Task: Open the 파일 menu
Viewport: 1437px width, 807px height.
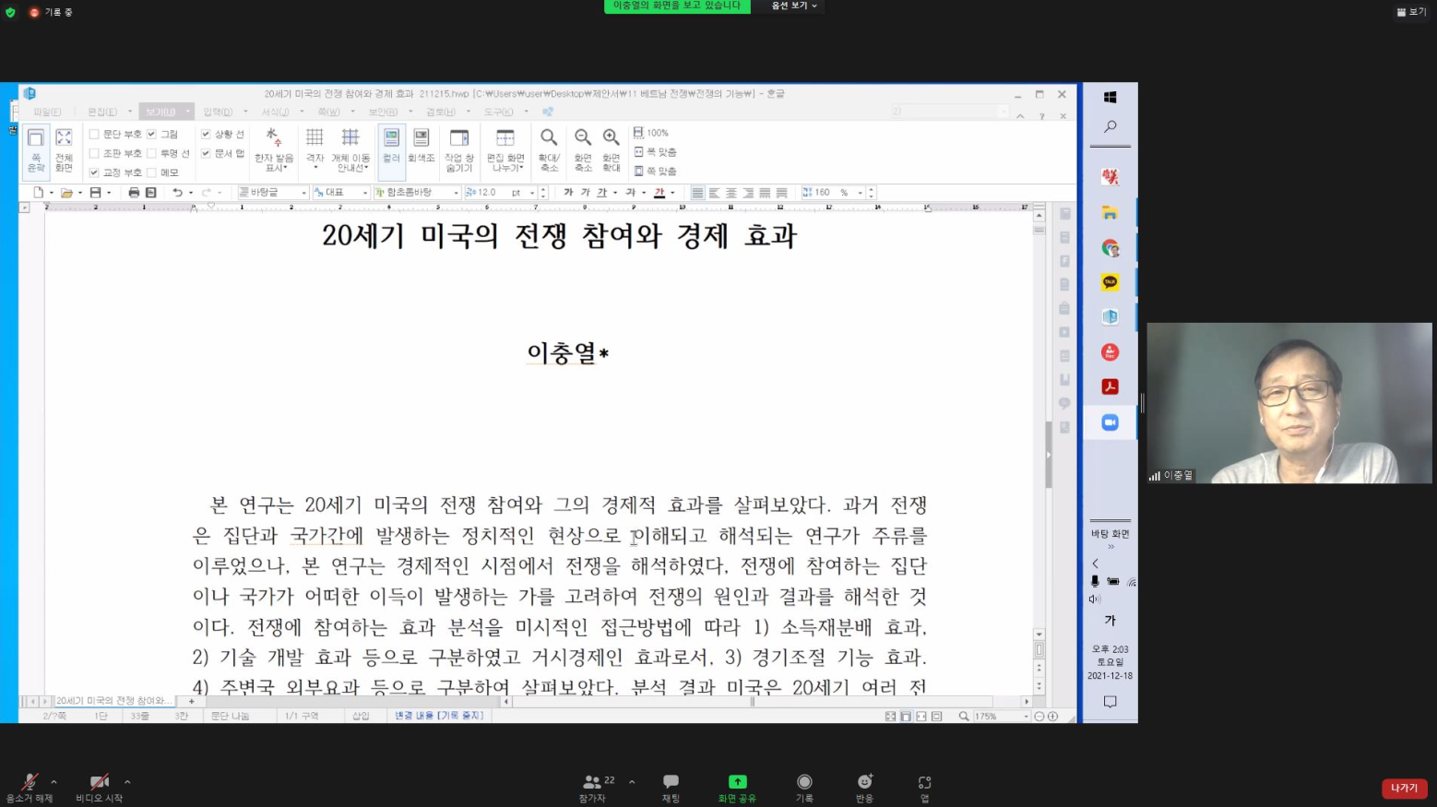Action: coord(48,112)
